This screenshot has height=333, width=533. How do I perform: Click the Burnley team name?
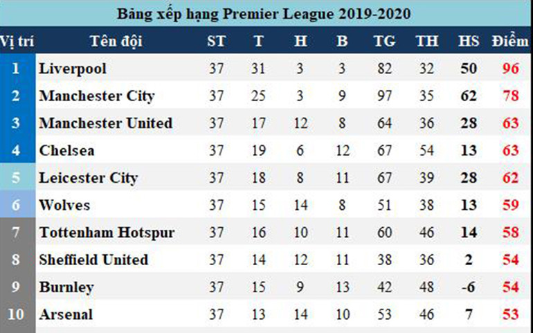[x=66, y=287]
